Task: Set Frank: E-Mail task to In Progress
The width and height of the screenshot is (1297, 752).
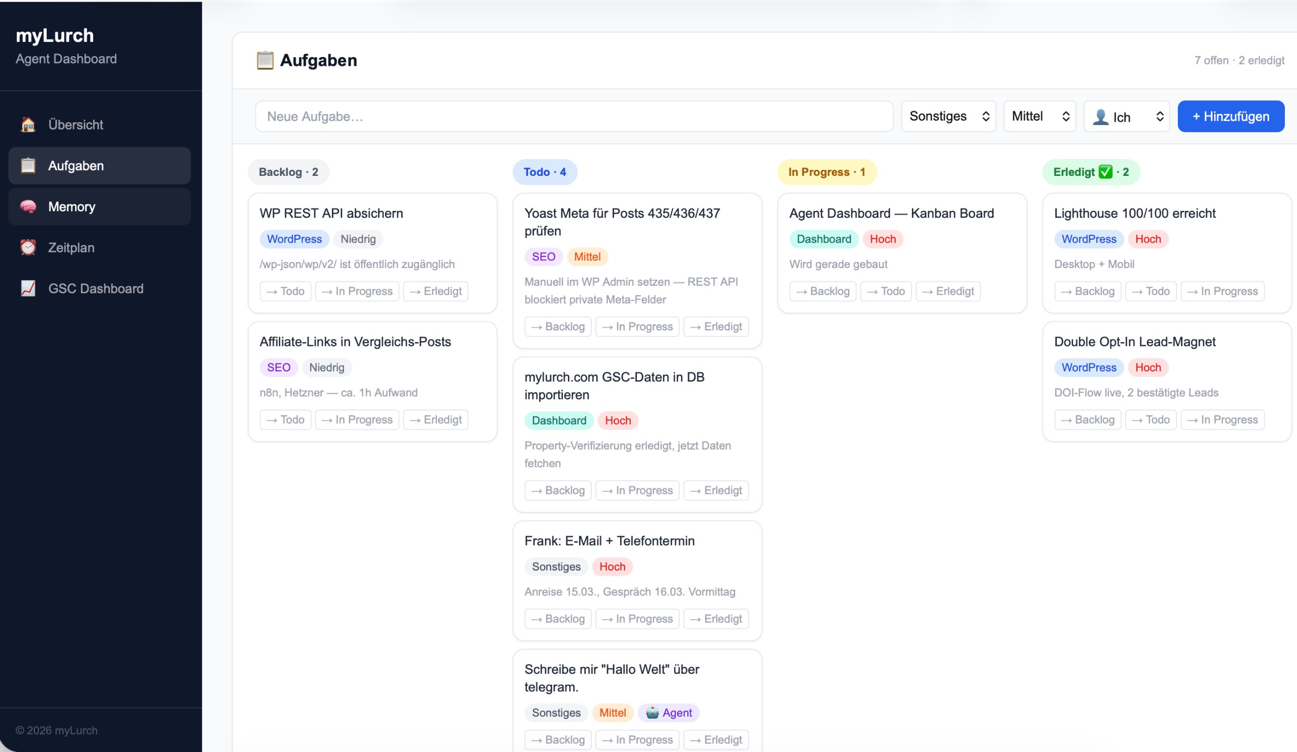Action: click(637, 619)
